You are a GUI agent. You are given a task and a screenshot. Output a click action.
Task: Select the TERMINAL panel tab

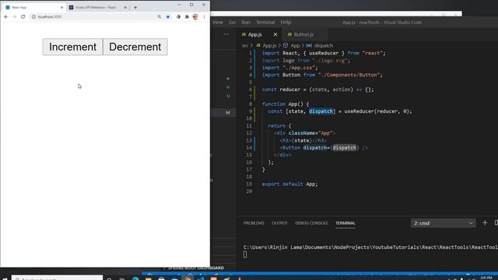(345, 223)
